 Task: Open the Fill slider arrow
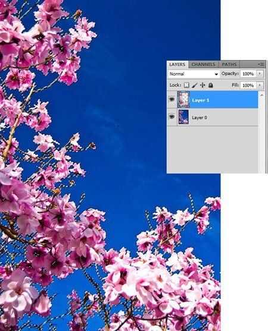[260, 85]
